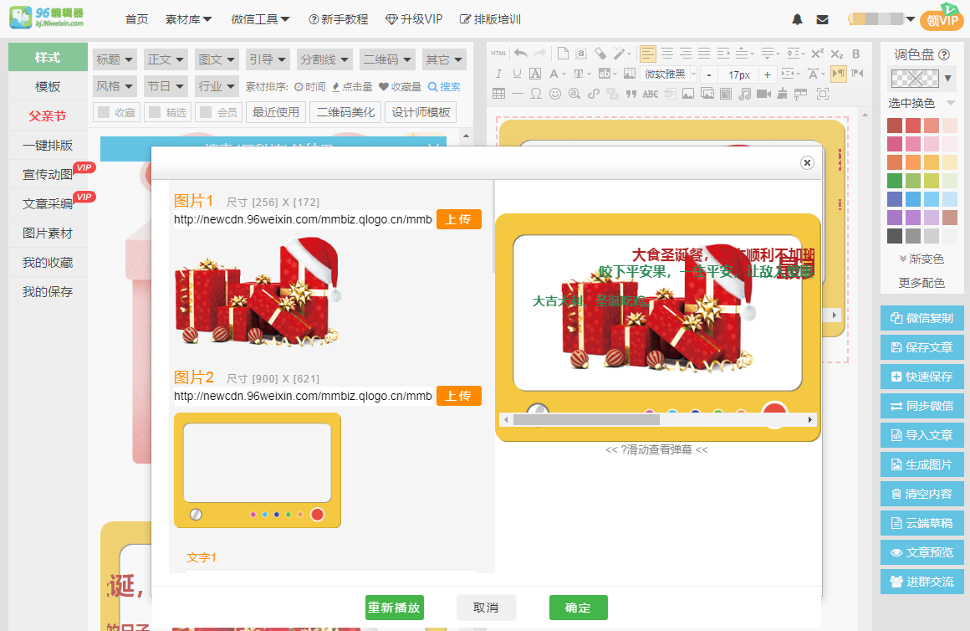Toggle the 收藏 favorites filter
Image resolution: width=970 pixels, height=631 pixels.
click(x=116, y=111)
